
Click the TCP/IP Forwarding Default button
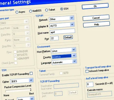coord(73,93)
